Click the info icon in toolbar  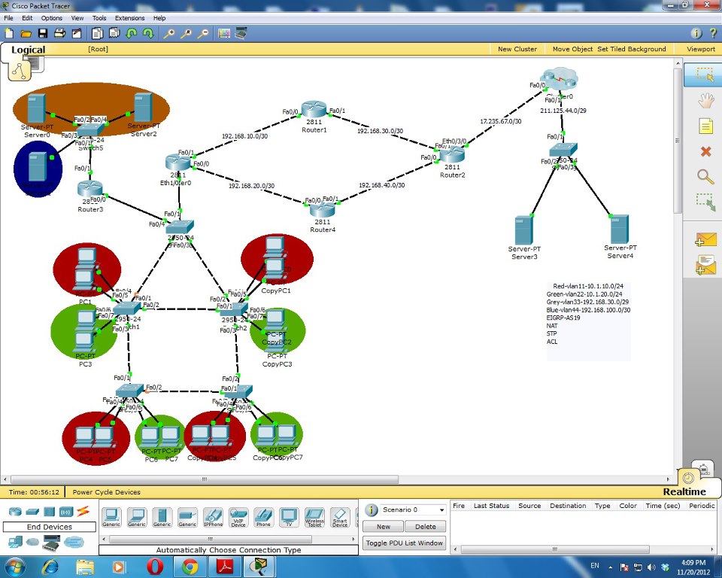pyautogui.click(x=696, y=33)
